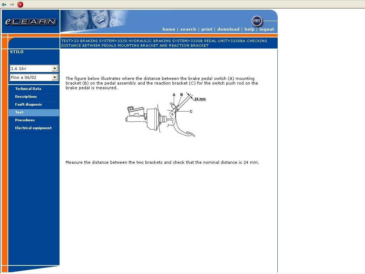
Task: Click the STILO model label
Action: (x=17, y=52)
